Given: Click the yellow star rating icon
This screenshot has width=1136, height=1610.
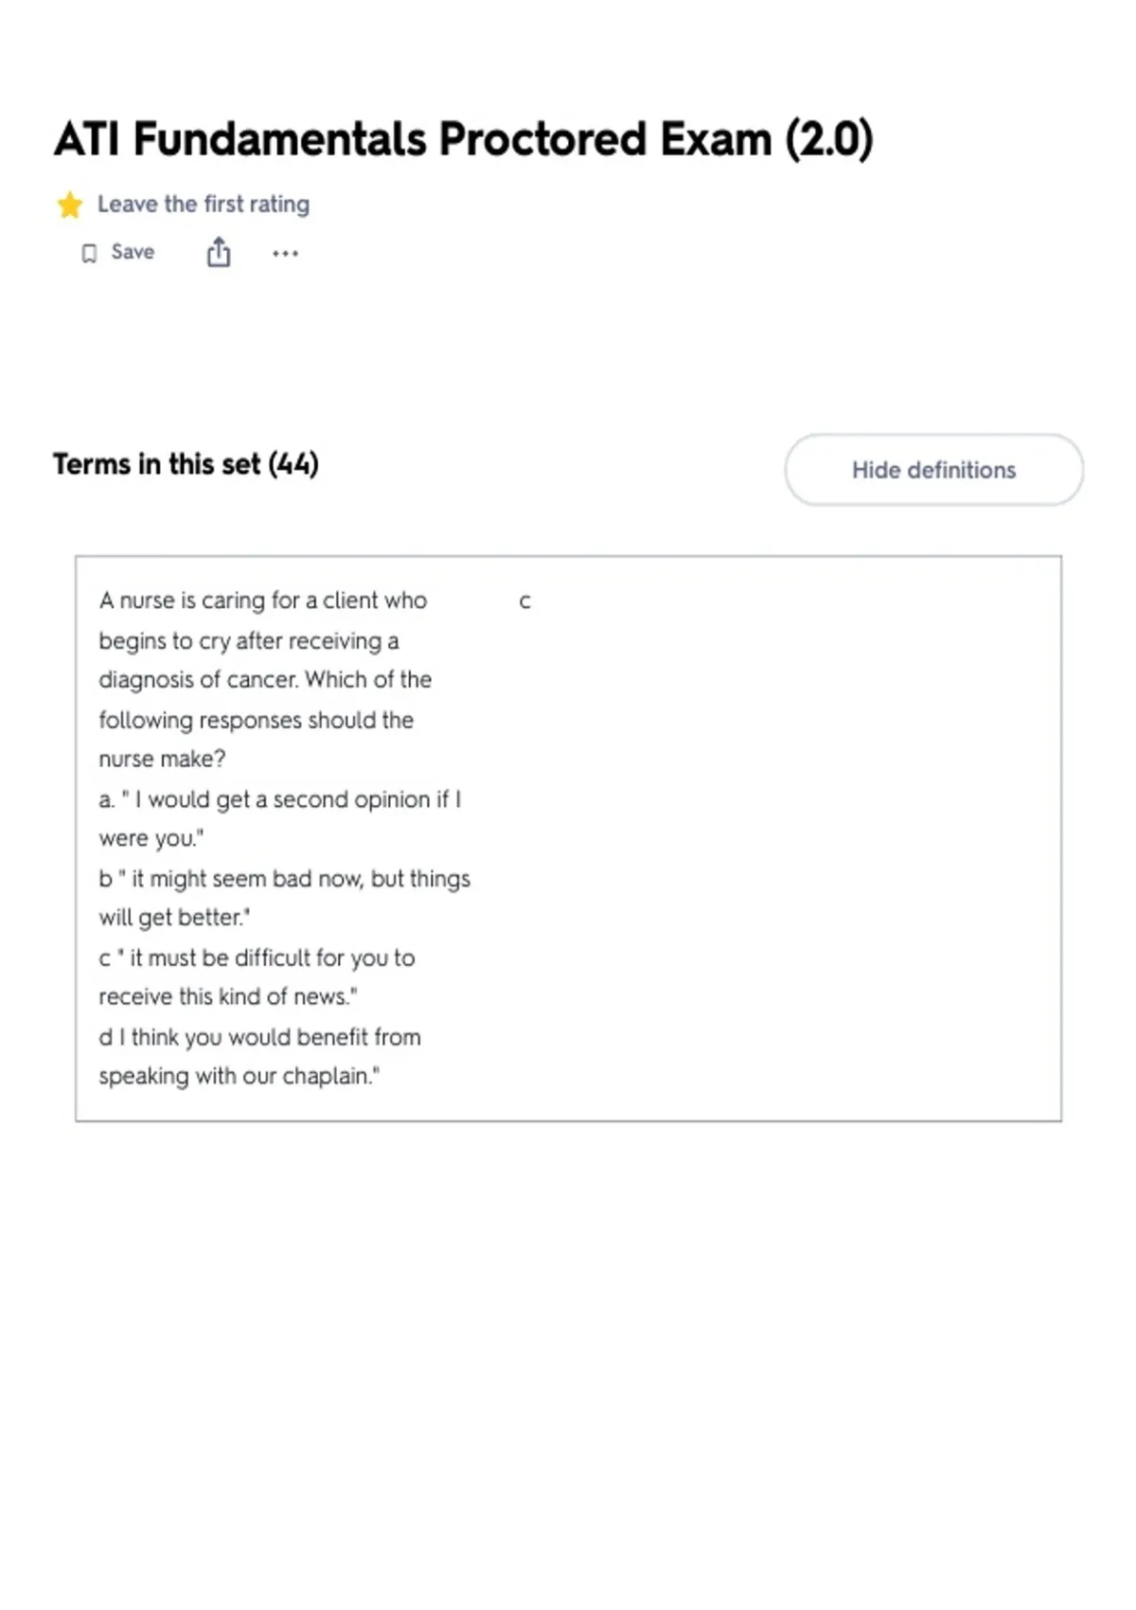Looking at the screenshot, I should tap(70, 205).
